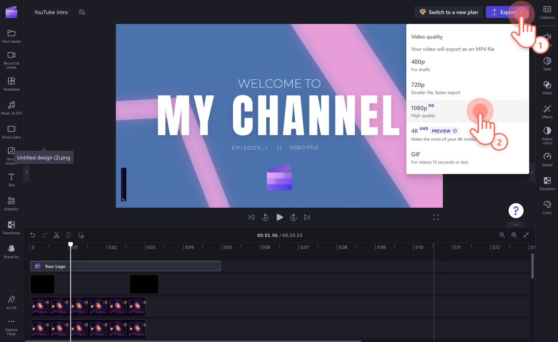
Task: Open the help question mark button
Action: point(516,210)
